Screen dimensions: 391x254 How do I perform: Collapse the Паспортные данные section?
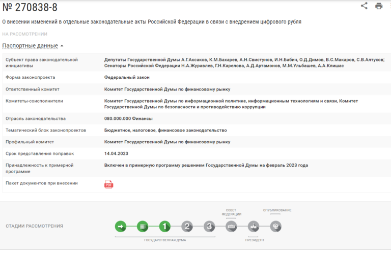tap(30, 46)
